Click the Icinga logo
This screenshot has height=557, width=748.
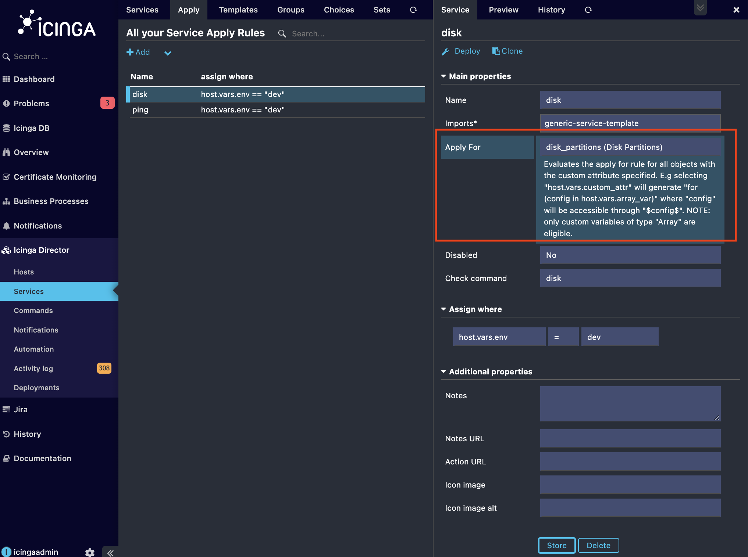[x=57, y=24]
